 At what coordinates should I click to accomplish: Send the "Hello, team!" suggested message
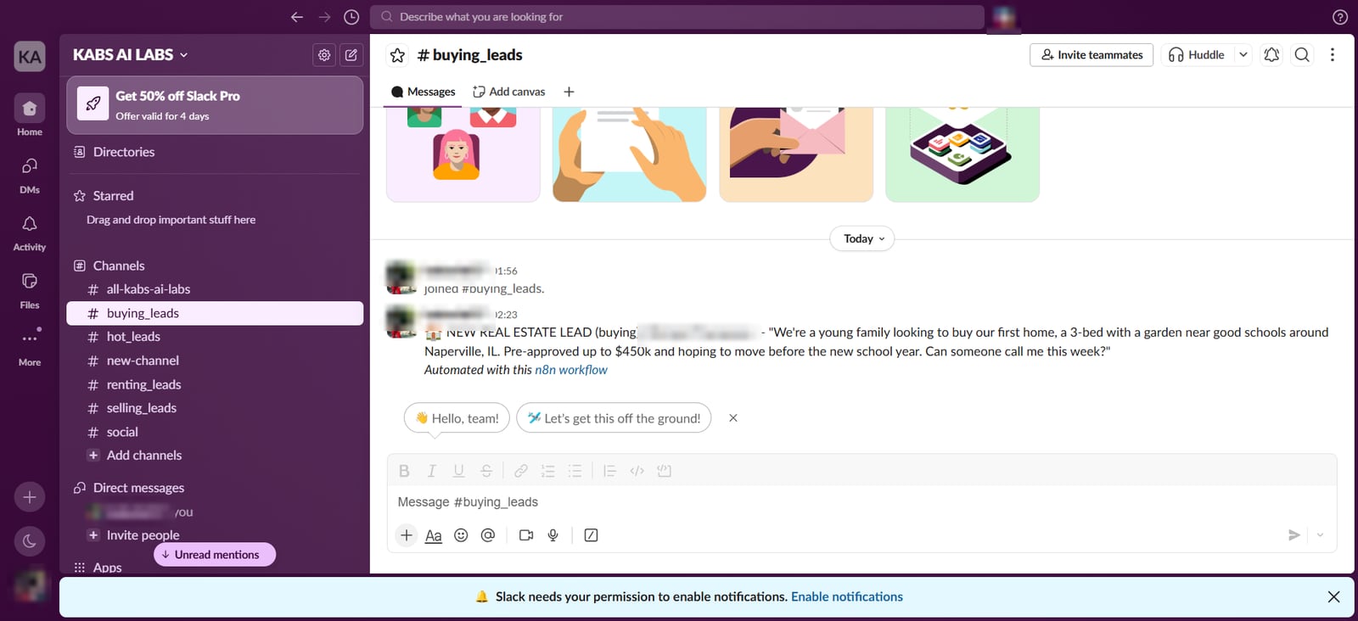point(457,418)
